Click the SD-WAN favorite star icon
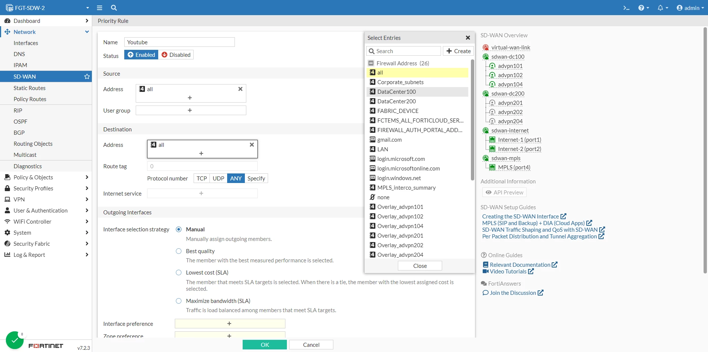708x352 pixels. [x=87, y=76]
